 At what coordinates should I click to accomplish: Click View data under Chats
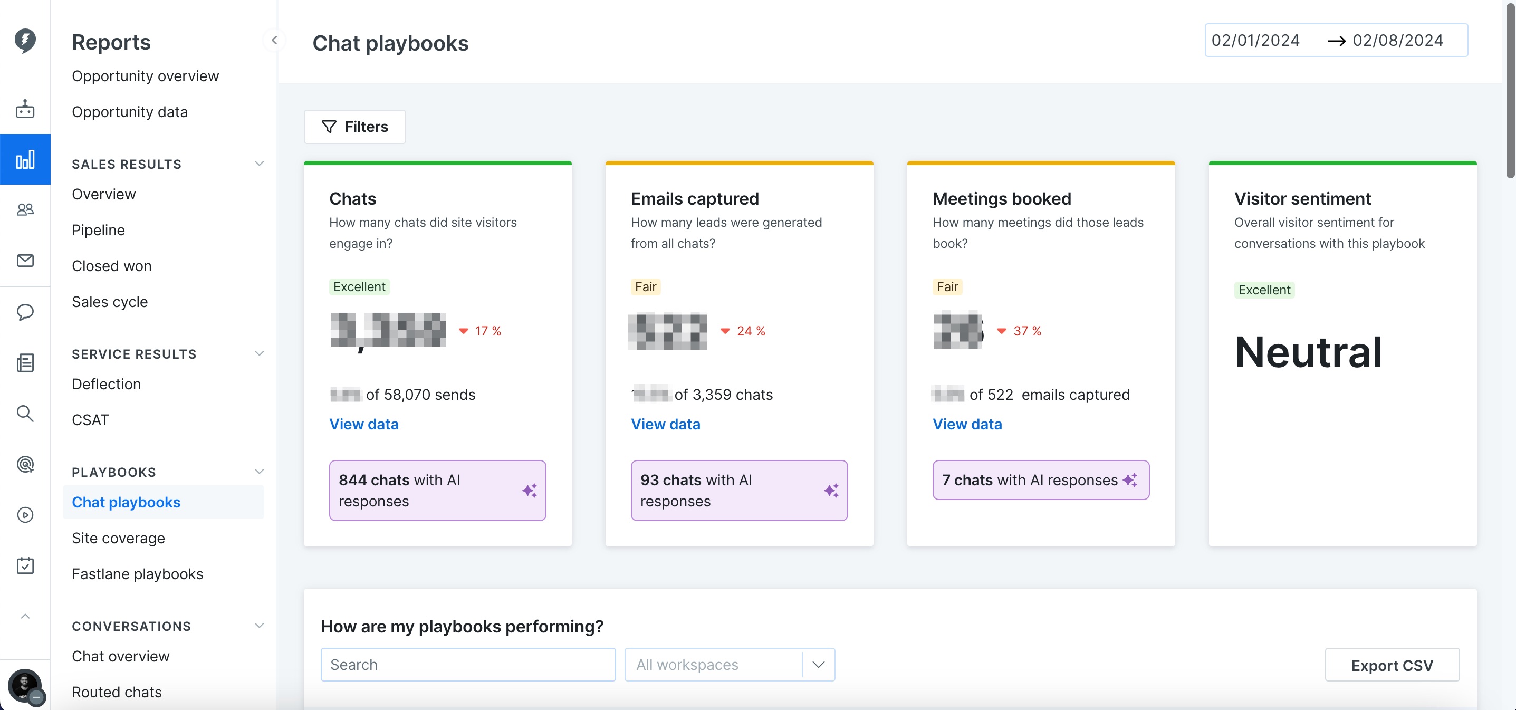click(x=363, y=424)
